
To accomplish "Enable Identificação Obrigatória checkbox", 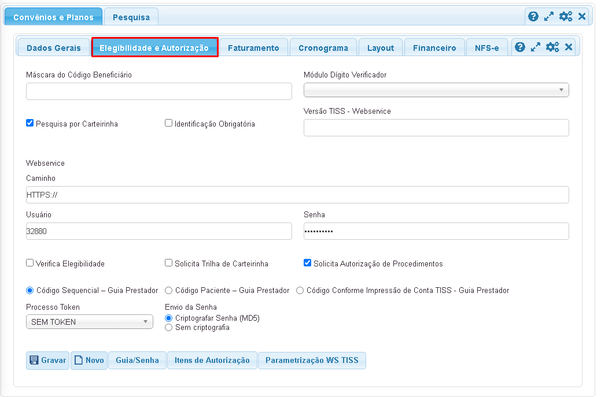I will click(x=169, y=123).
